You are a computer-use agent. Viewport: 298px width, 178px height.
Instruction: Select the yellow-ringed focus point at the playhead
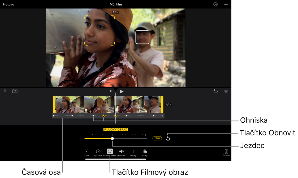[x=115, y=116]
